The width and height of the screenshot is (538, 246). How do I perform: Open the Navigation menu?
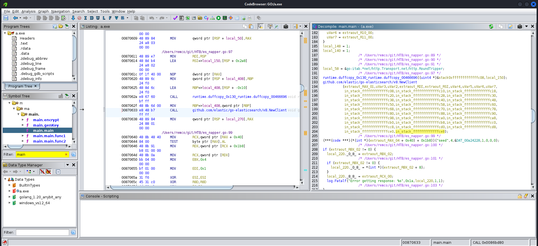[x=60, y=12]
